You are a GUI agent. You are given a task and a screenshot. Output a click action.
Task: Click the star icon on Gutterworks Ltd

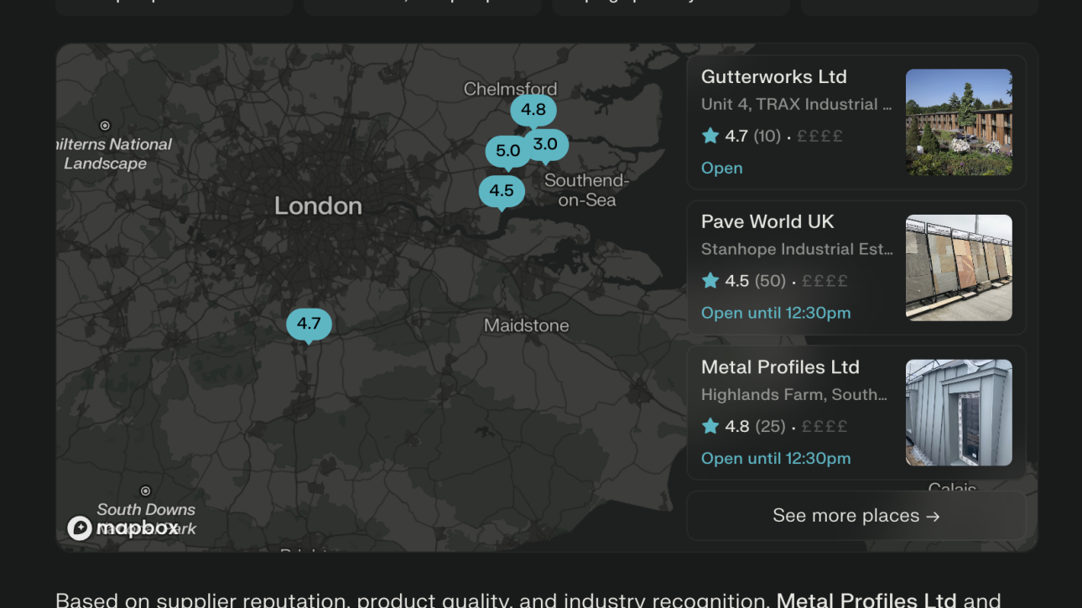(x=710, y=136)
